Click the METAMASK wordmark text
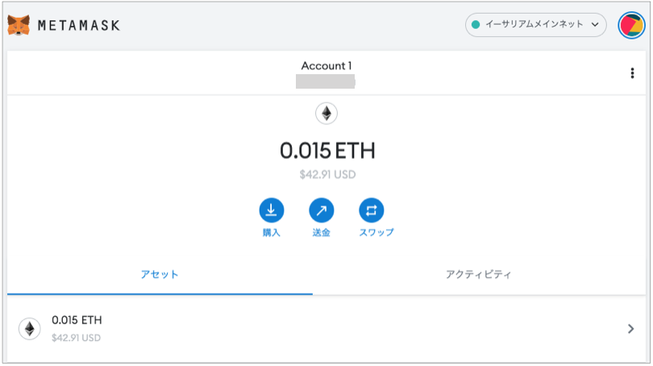Viewport: 653px width, 366px height. 79,26
